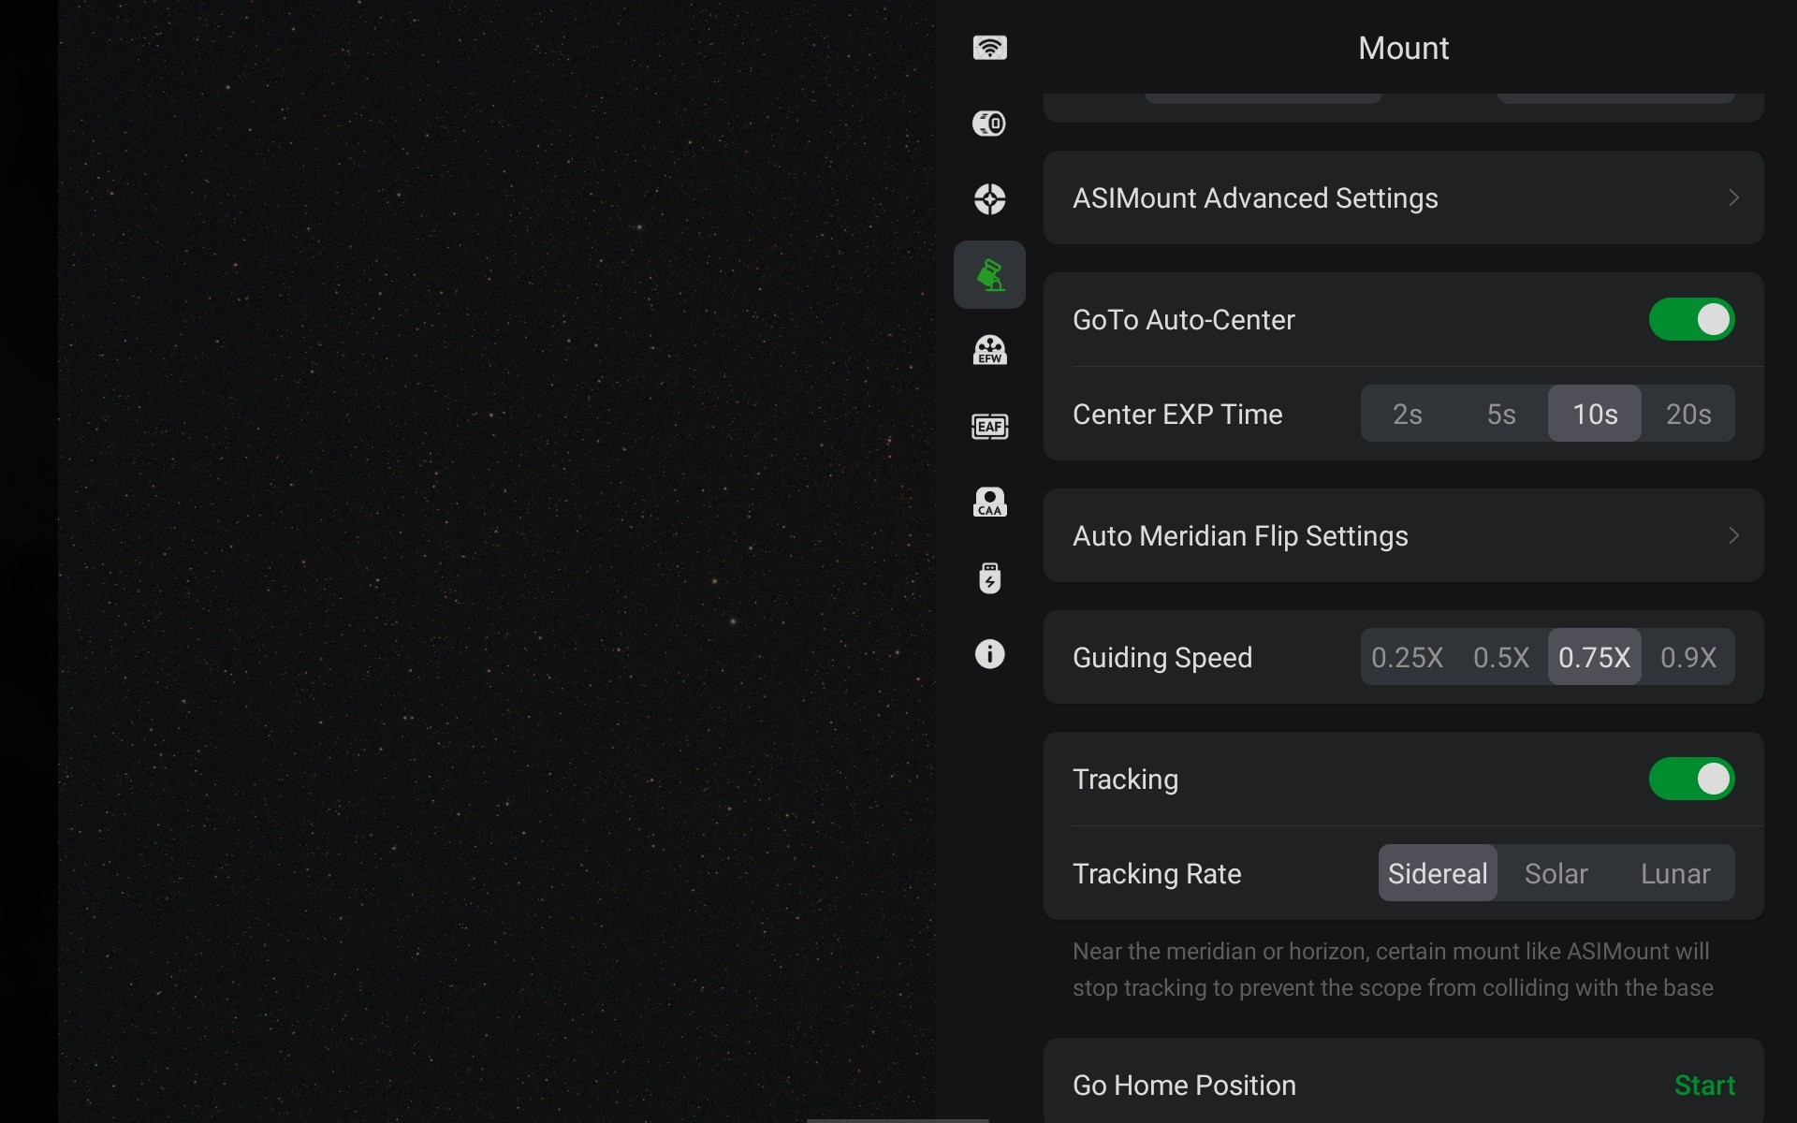Toggle the Tracking switch

(x=1691, y=780)
